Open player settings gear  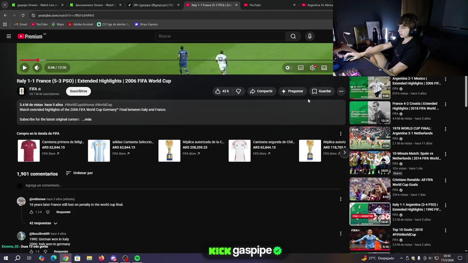[313, 68]
